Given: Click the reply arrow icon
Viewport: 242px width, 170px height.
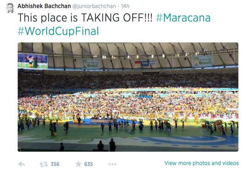Looking at the screenshot, I should [21, 164].
